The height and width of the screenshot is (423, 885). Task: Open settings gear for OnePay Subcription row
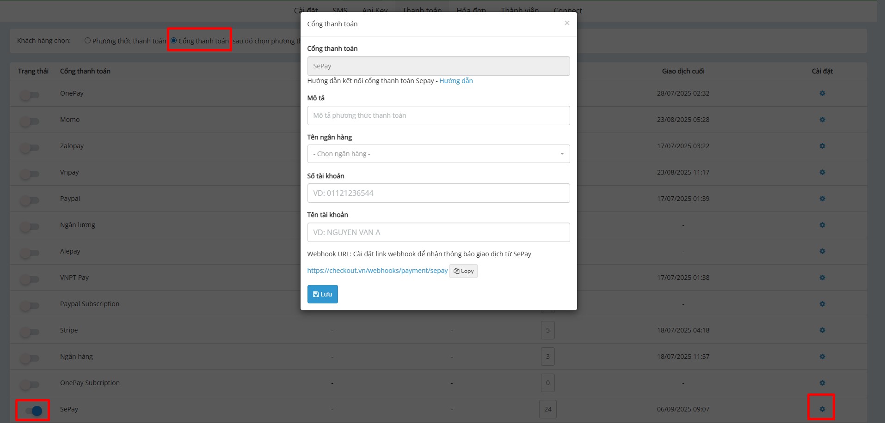point(822,383)
